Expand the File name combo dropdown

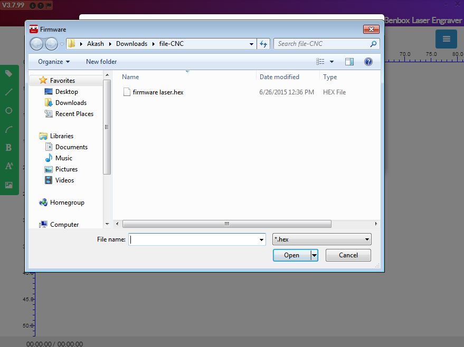tap(261, 239)
